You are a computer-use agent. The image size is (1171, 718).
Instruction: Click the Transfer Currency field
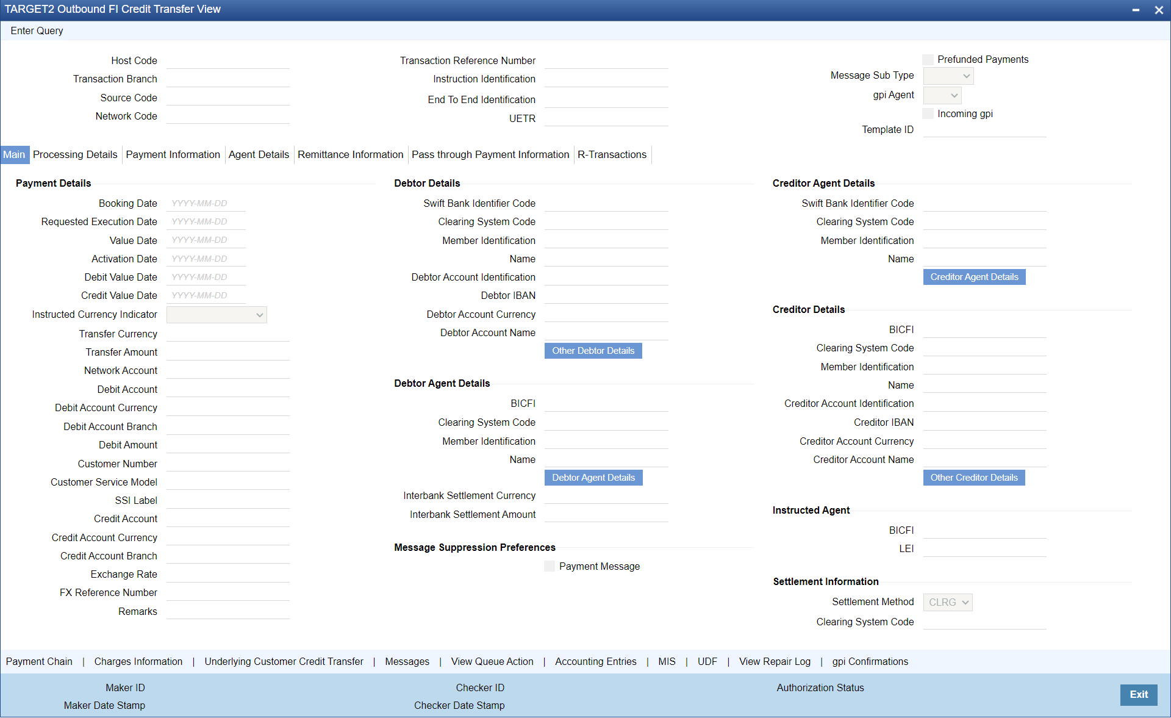(228, 334)
